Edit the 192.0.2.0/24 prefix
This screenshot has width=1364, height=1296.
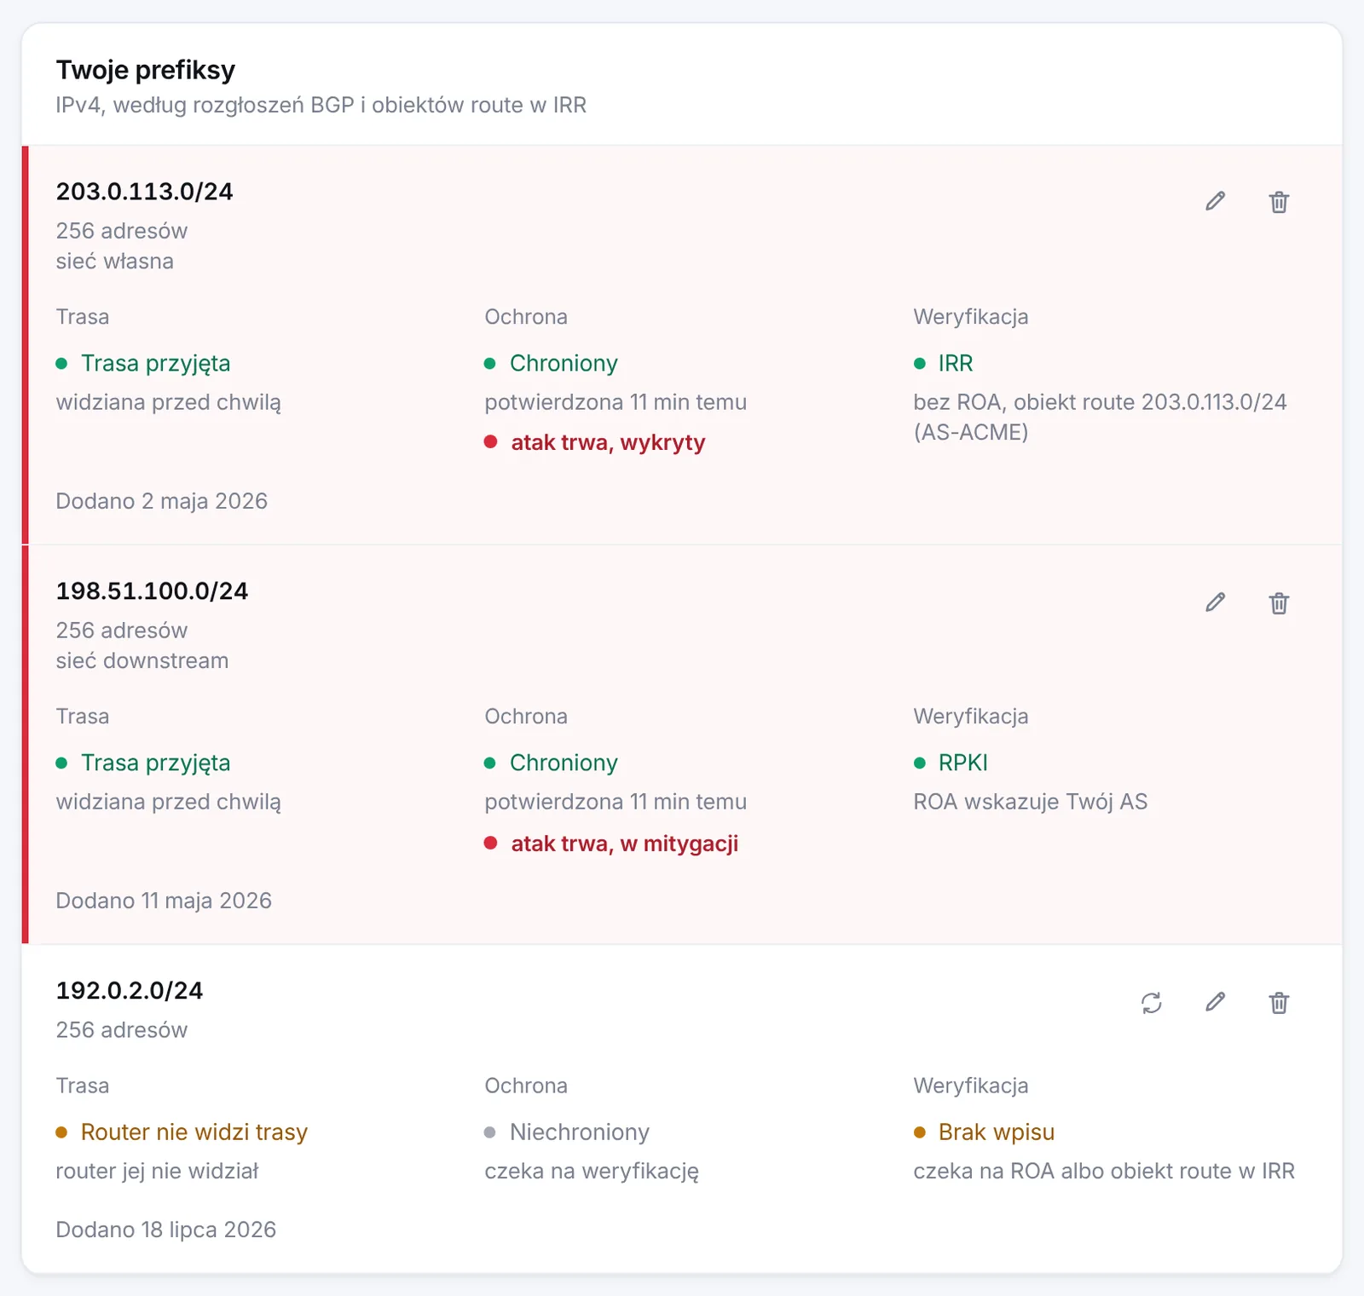click(1215, 1003)
